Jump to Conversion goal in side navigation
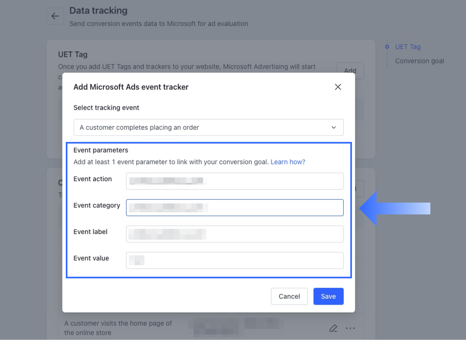 pyautogui.click(x=419, y=61)
